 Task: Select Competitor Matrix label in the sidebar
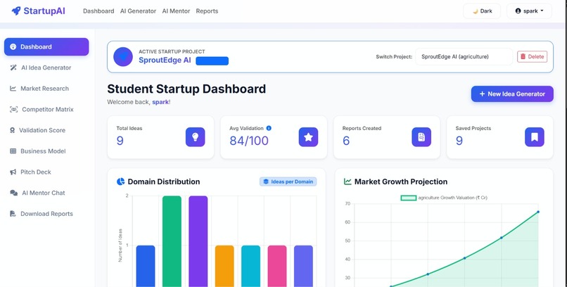pos(48,109)
